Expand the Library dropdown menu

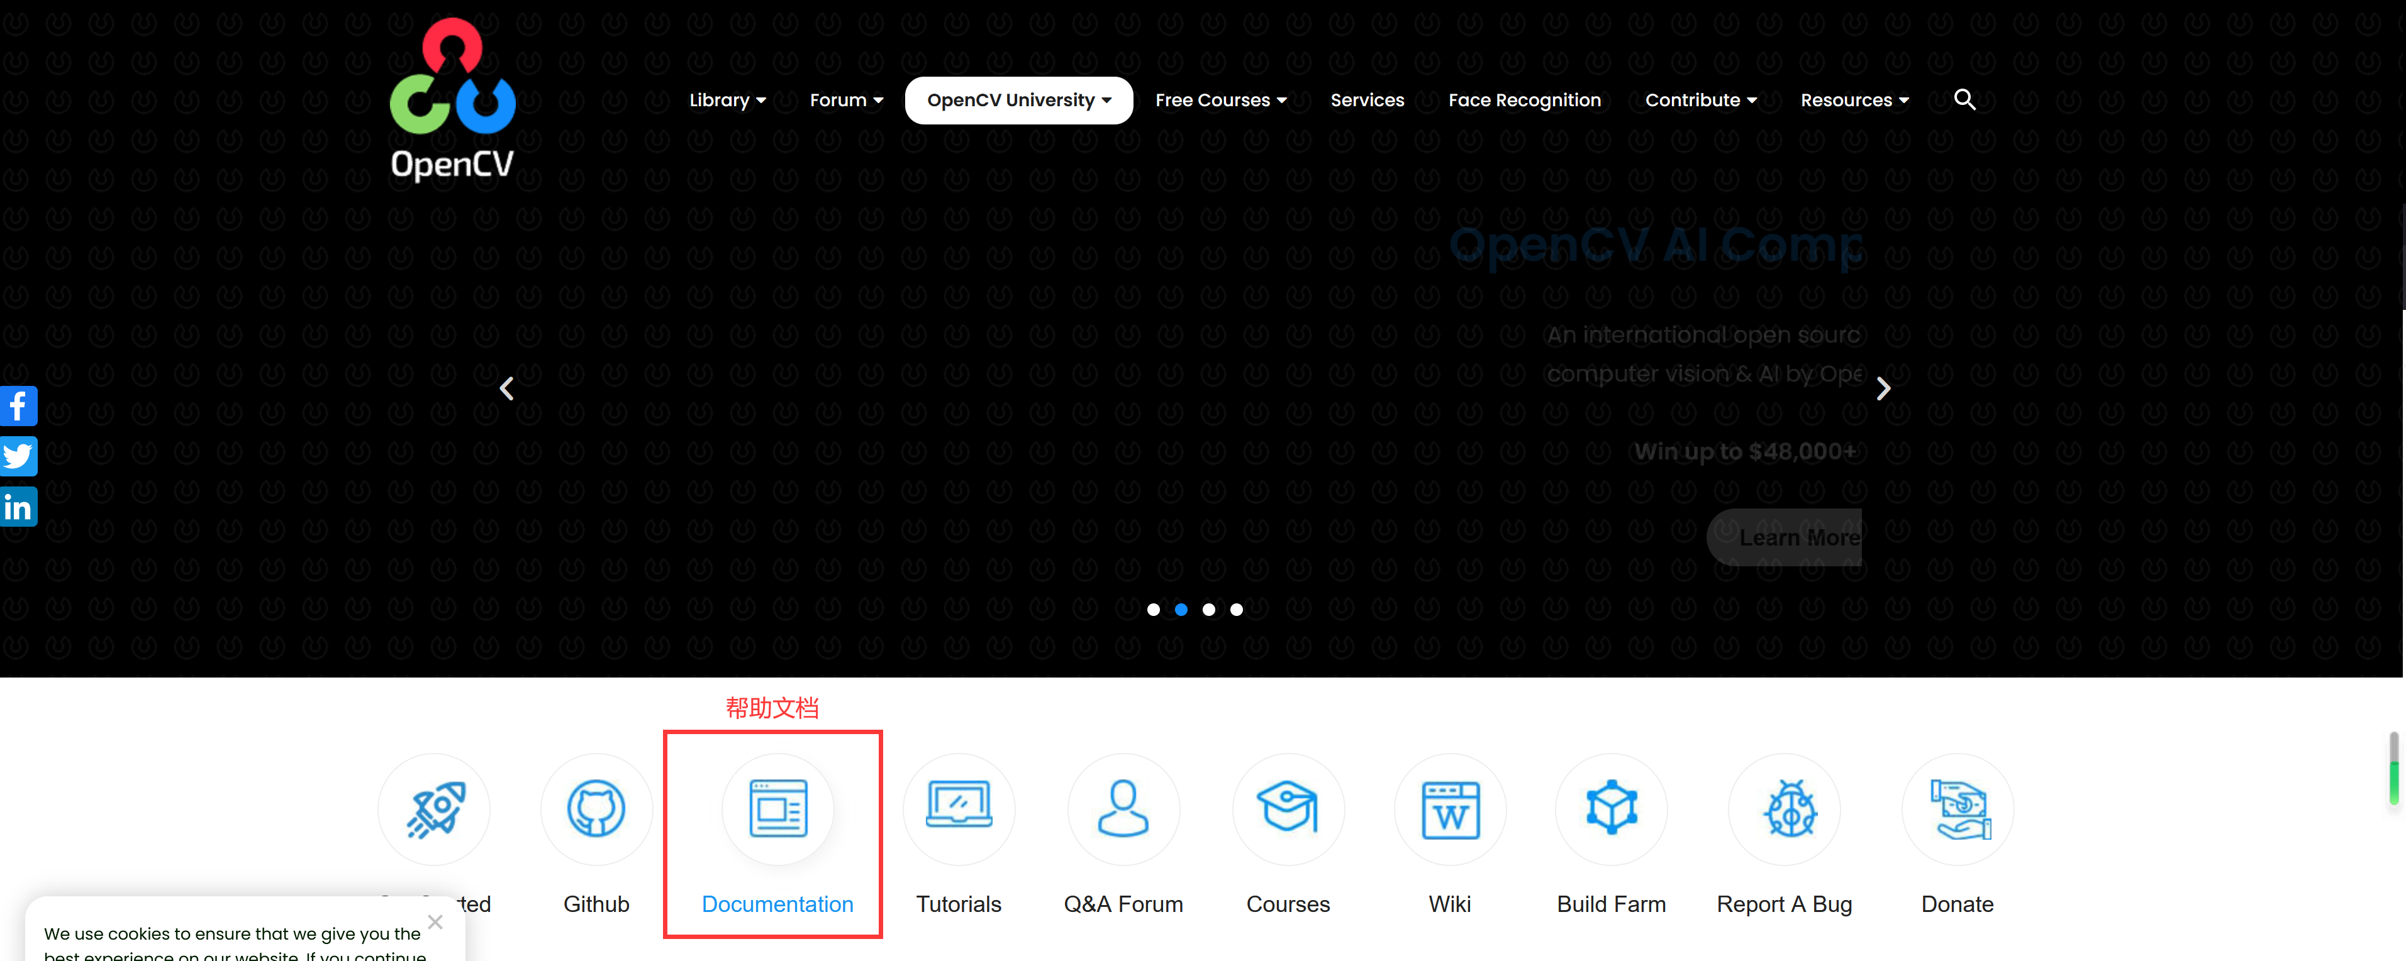[x=728, y=100]
